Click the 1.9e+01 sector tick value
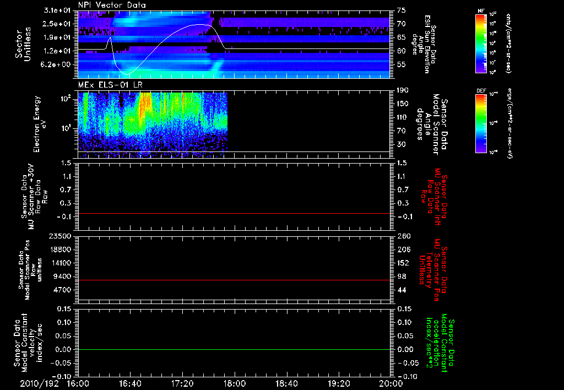The image size is (564, 390). [x=57, y=37]
